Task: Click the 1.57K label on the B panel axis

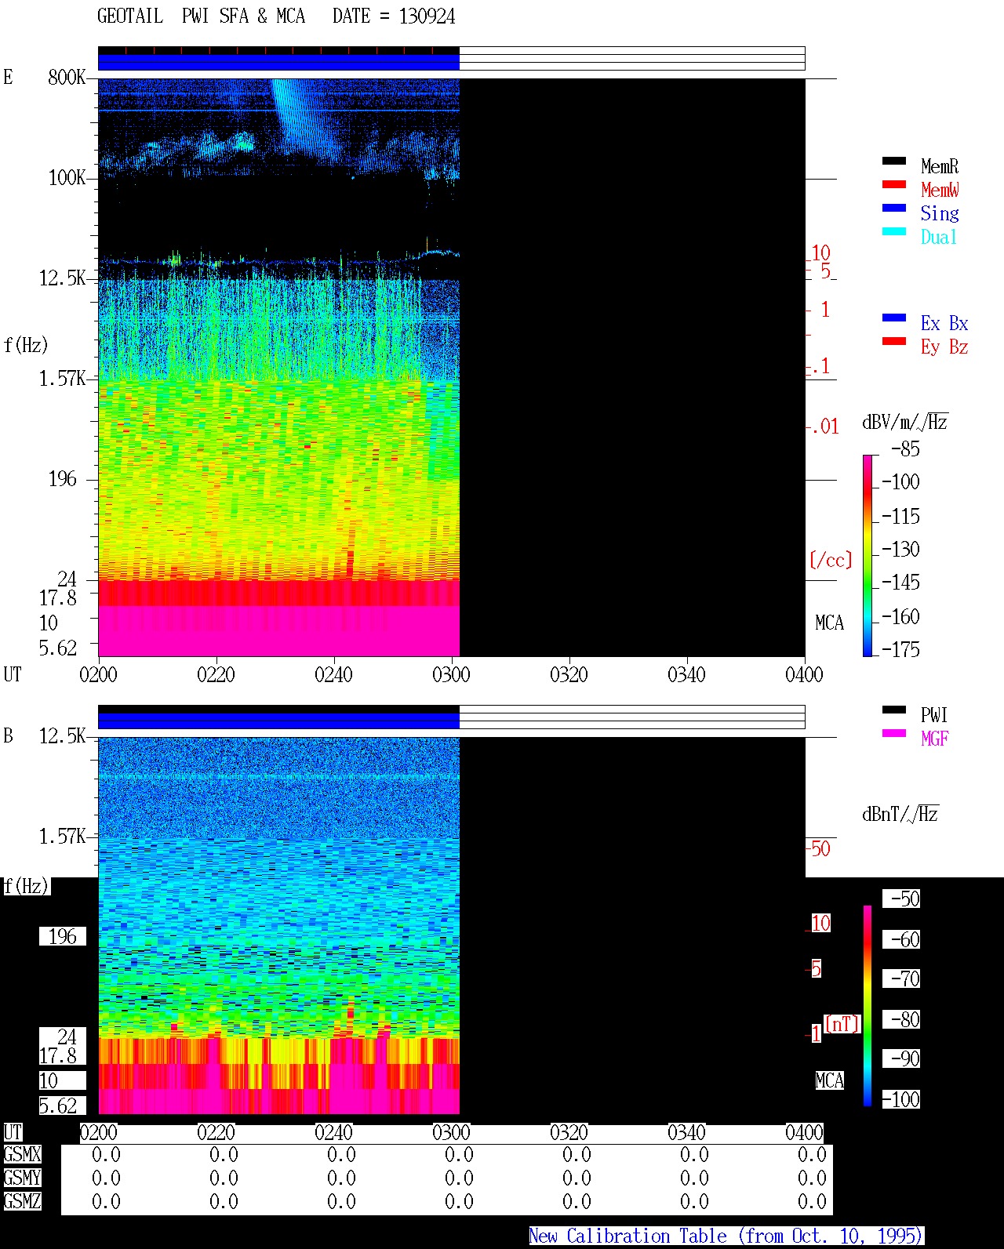Action: 63,836
